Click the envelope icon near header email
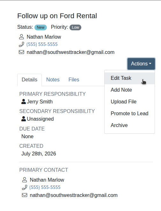The height and width of the screenshot is (211, 161). tap(21, 52)
